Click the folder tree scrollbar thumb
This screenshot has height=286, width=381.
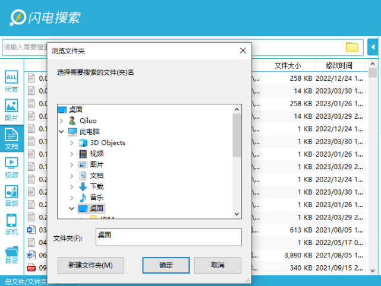click(x=237, y=136)
